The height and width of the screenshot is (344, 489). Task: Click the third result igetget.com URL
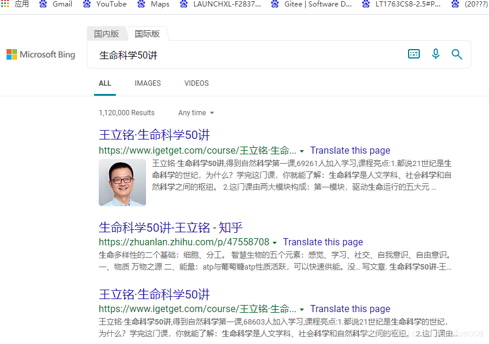(197, 309)
